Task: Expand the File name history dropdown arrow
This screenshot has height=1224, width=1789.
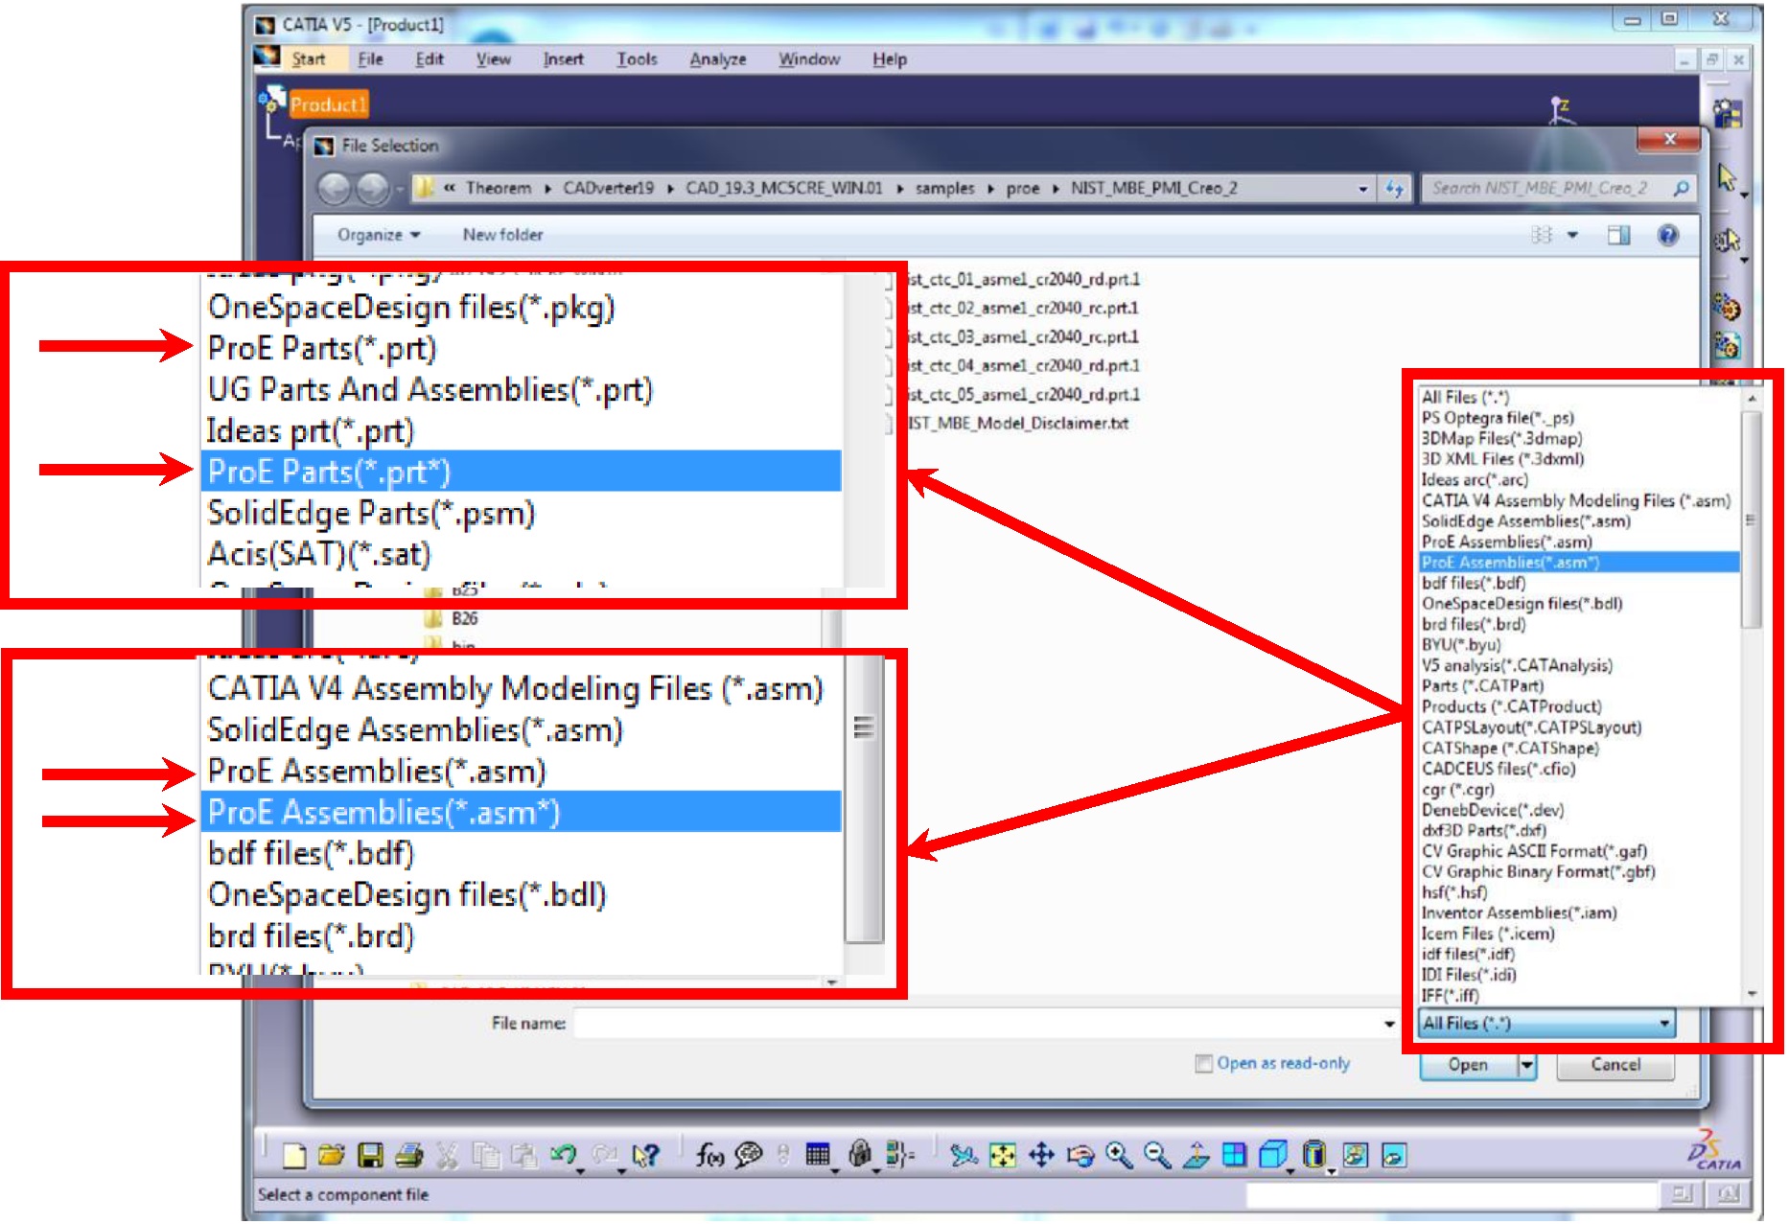Action: (1389, 1024)
